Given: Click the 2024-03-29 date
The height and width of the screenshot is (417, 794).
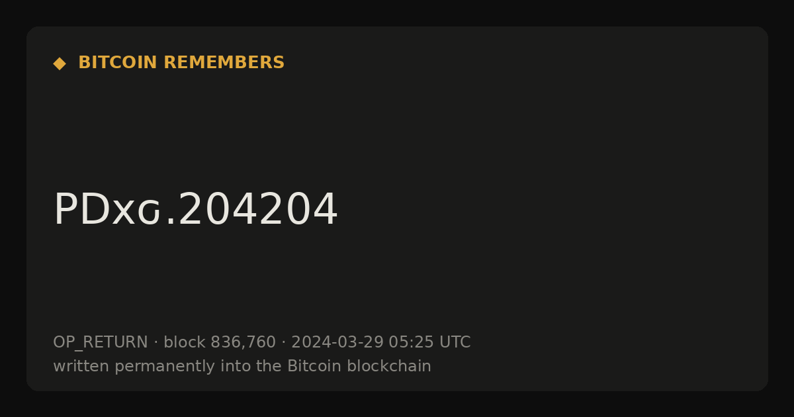Looking at the screenshot, I should click(x=337, y=342).
